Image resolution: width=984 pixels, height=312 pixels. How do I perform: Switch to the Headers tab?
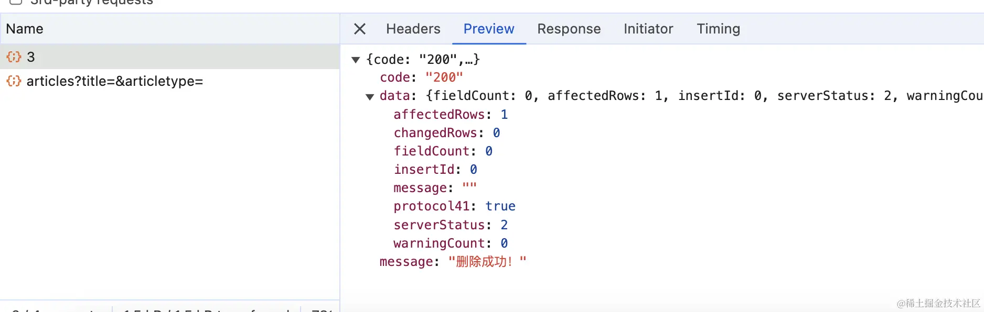(413, 29)
